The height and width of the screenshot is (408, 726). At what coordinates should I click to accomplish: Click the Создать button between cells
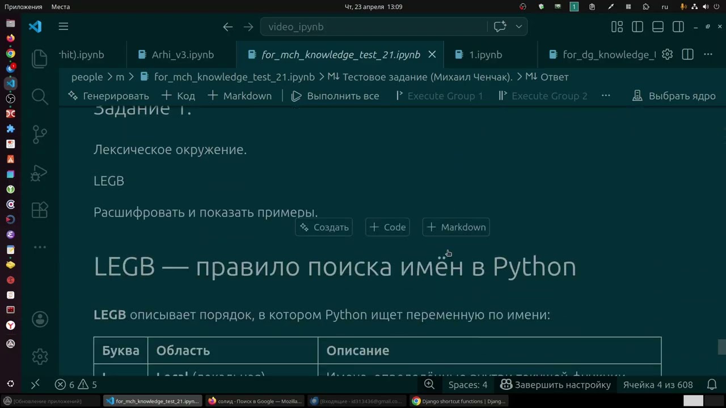(x=324, y=227)
